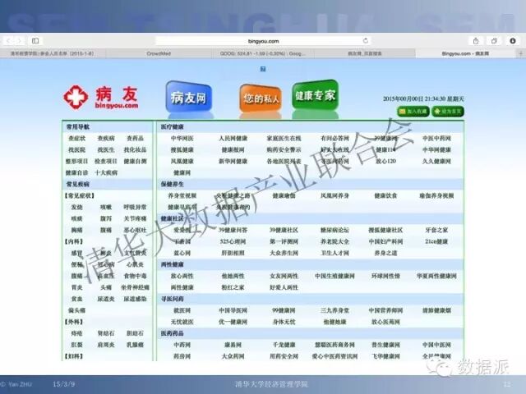Open 用药安全网 link
The image size is (526, 394).
[284, 356]
